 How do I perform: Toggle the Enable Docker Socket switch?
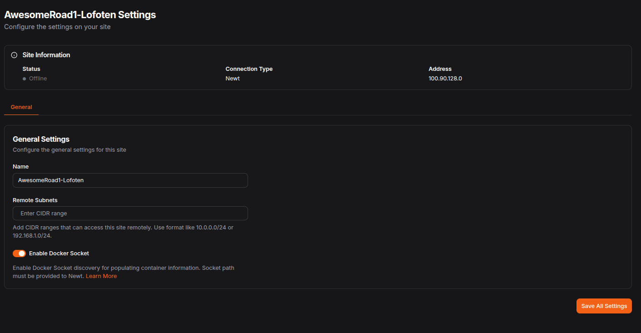pyautogui.click(x=19, y=253)
